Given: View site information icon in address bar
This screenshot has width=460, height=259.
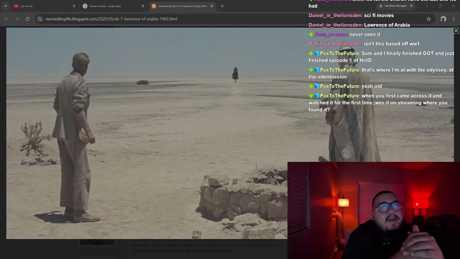Looking at the screenshot, I should [40, 19].
